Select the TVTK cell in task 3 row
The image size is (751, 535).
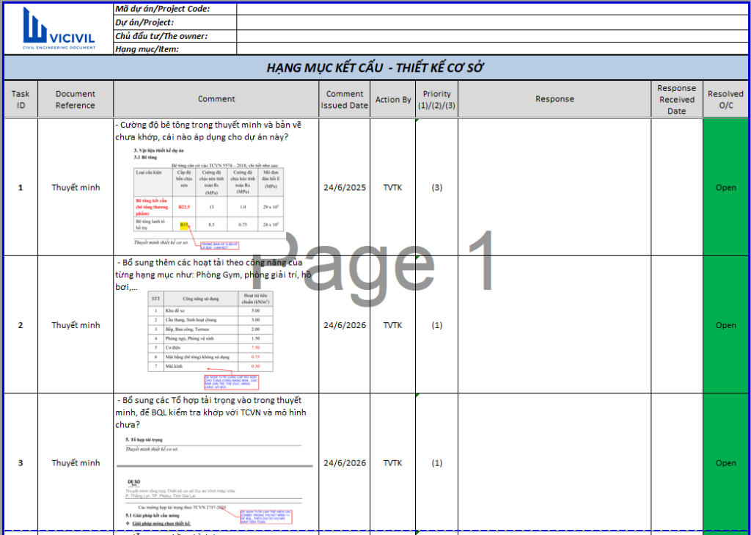point(392,463)
